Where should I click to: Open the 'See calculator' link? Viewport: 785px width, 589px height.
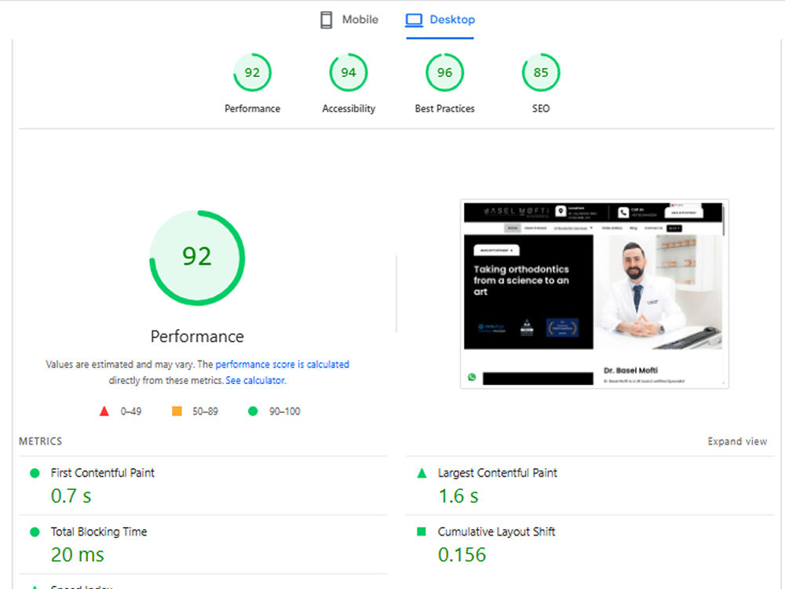(255, 380)
